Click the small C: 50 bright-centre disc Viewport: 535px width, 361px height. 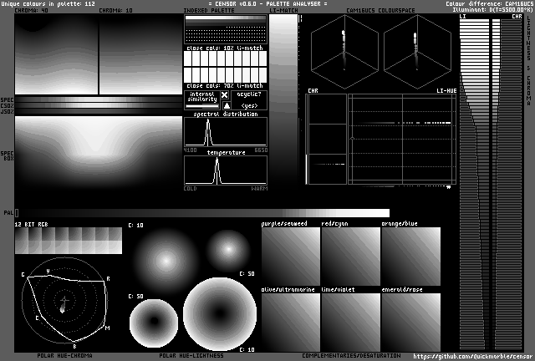(227, 247)
